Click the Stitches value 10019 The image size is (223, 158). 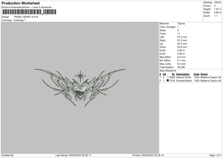pos(217,3)
